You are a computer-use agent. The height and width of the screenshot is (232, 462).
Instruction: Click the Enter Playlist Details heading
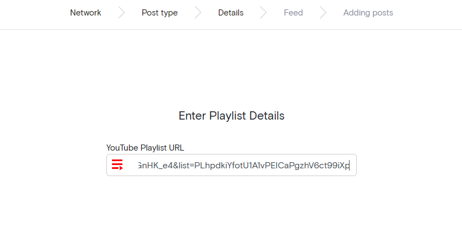231,116
